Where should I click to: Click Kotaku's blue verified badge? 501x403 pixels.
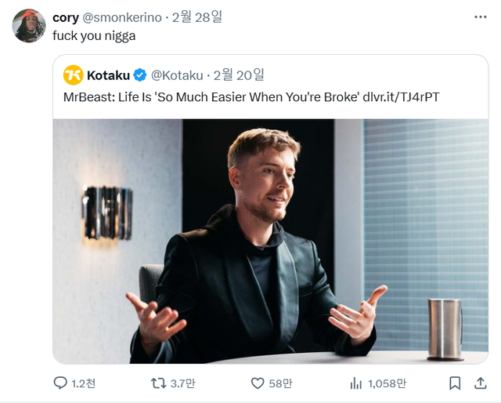140,75
